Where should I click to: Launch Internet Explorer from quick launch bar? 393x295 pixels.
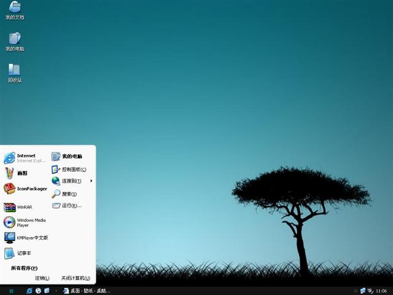coord(29,291)
